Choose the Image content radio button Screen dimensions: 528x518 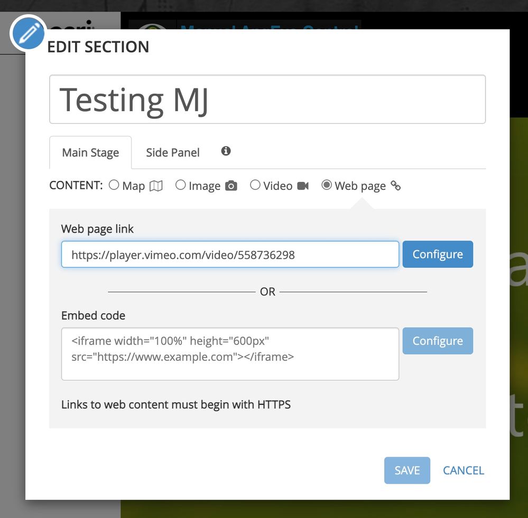pyautogui.click(x=181, y=185)
